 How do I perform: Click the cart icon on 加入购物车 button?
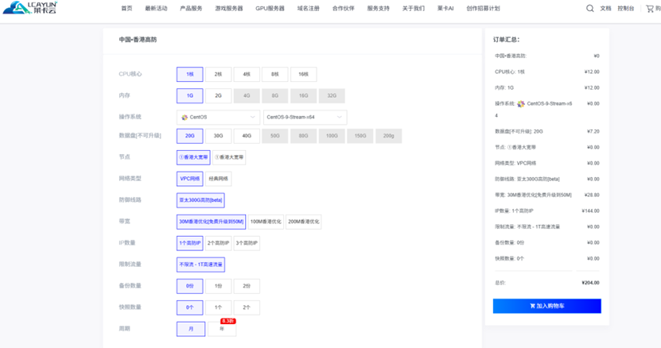(532, 306)
